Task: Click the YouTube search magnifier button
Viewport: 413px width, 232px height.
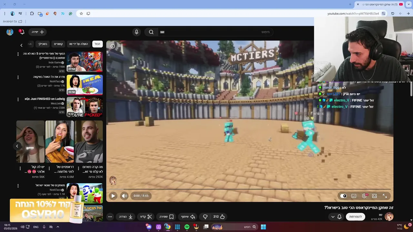Action: coord(151,32)
